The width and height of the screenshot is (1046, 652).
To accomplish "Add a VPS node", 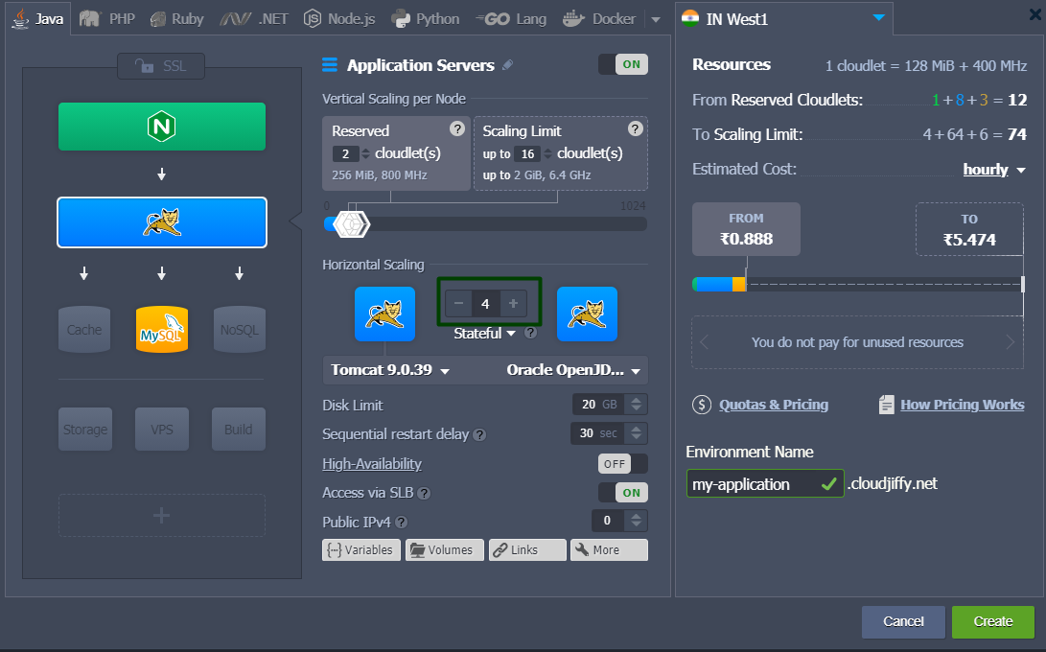I will click(x=162, y=430).
